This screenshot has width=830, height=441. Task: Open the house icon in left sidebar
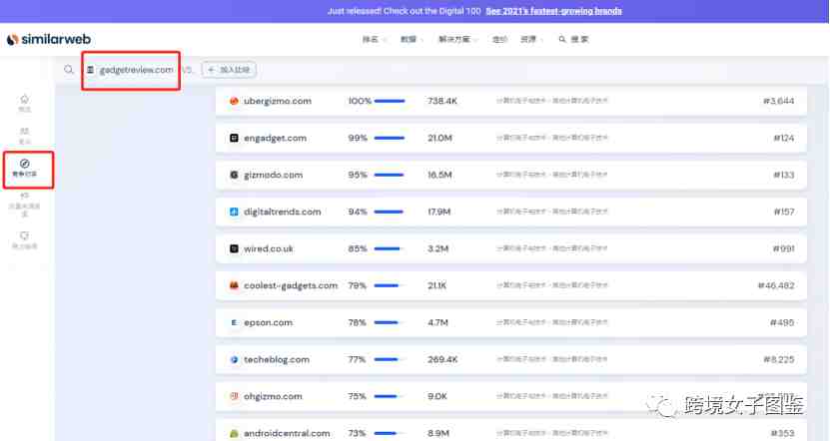[24, 99]
